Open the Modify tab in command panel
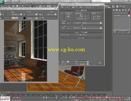Viewport: 131px width, 101px height. tap(117, 10)
